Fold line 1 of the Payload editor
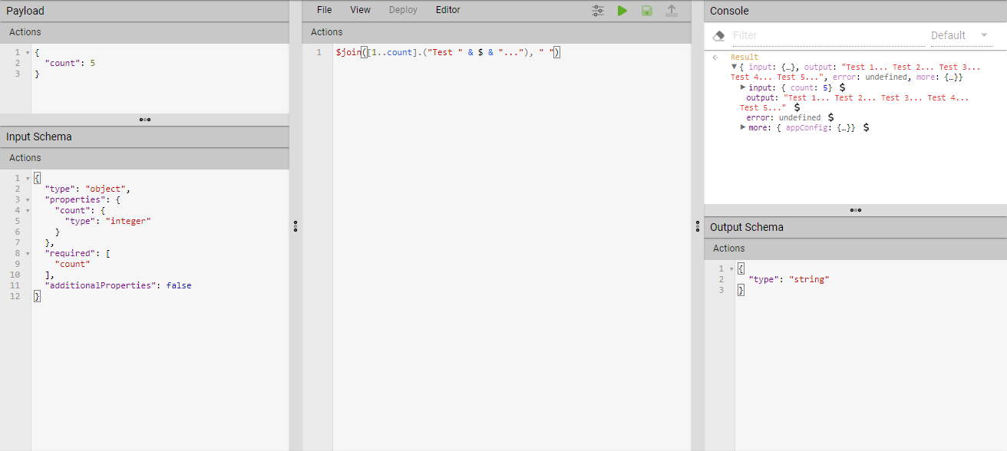 (x=28, y=52)
